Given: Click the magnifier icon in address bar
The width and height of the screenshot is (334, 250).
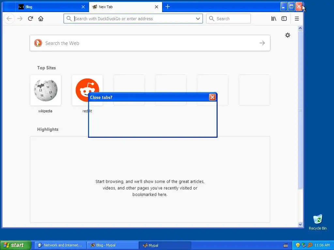Looking at the screenshot, I should click(x=69, y=19).
